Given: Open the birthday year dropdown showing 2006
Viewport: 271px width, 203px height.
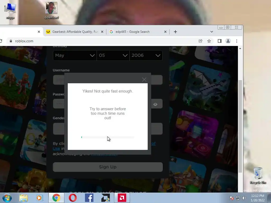Looking at the screenshot, I should (x=146, y=56).
